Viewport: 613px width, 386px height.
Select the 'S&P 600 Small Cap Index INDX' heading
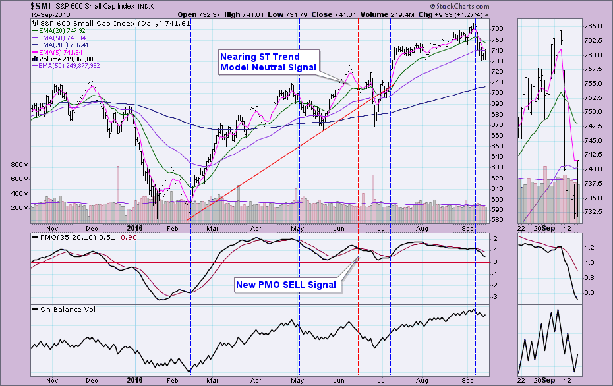105,6
